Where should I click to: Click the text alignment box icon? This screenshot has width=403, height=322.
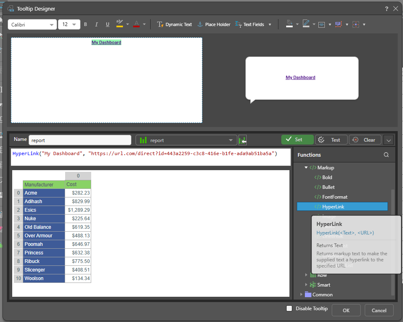(x=322, y=25)
